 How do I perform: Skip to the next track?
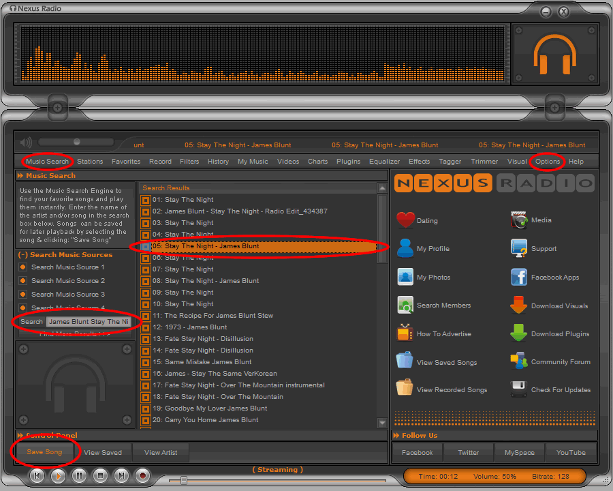click(x=121, y=475)
